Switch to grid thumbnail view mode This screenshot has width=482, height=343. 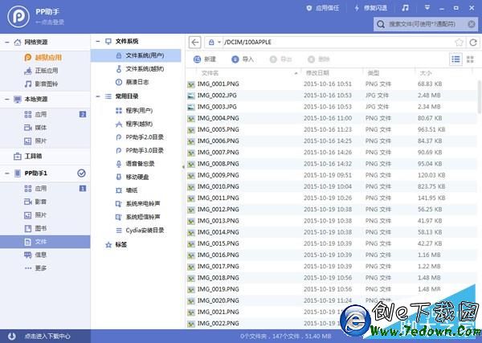click(x=471, y=59)
